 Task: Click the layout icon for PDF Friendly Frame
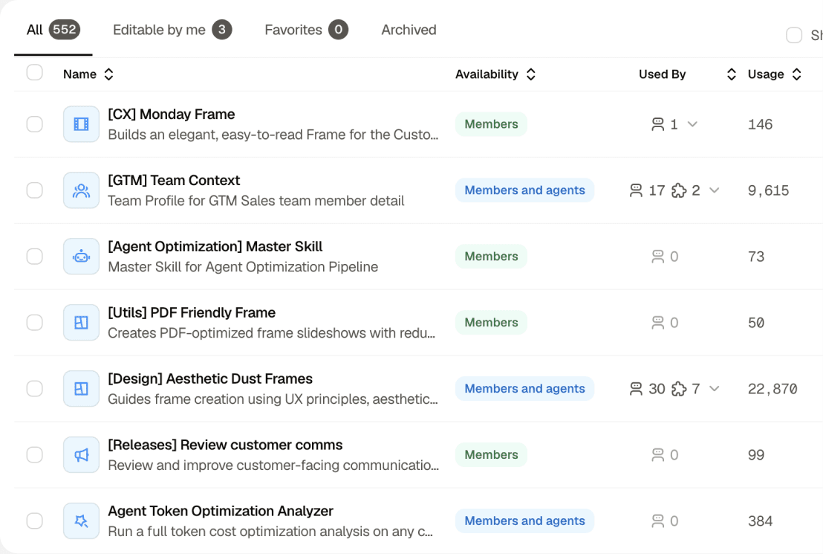pos(82,322)
